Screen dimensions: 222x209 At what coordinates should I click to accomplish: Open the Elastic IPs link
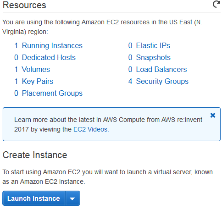(153, 45)
